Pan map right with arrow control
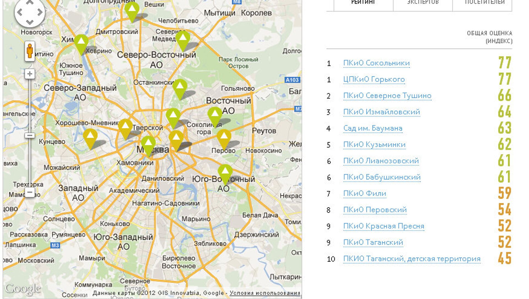Image resolution: width=529 pixels, height=299 pixels. [40, 12]
